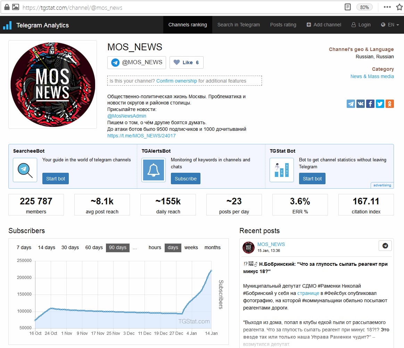Share channel via Odnoklassniki icon
Image resolution: width=404 pixels, height=348 pixels.
click(389, 104)
